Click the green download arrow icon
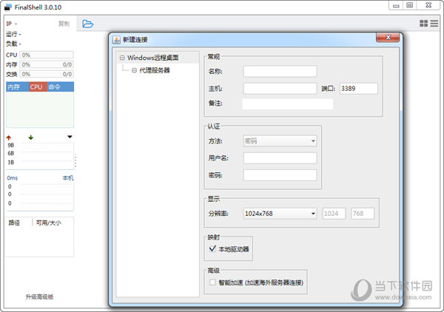 [x=31, y=138]
